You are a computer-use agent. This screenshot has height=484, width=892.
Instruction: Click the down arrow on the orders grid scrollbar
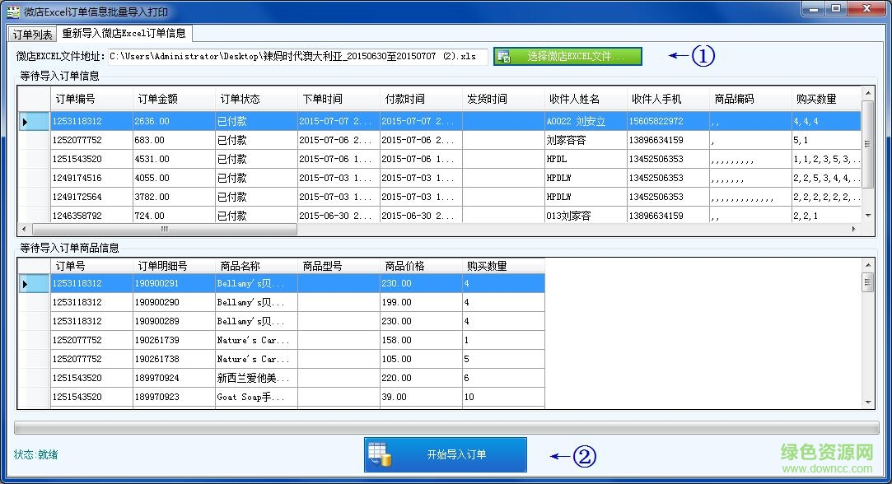(x=870, y=216)
